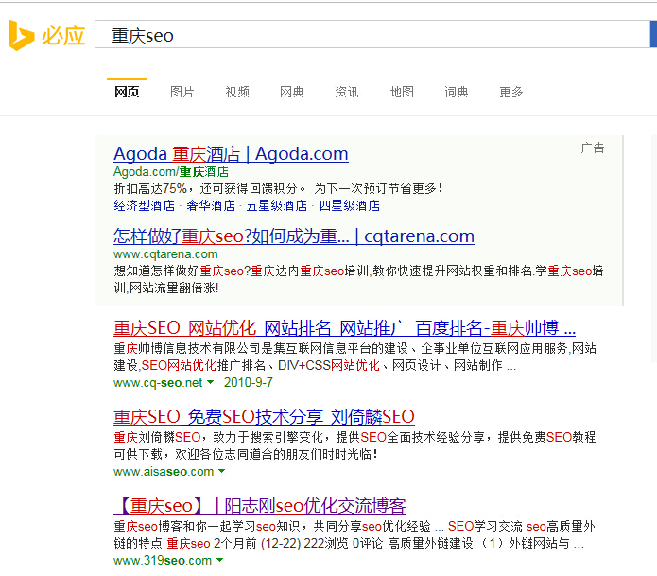
Task: Click www.cq-seo.net URL text
Action: coord(158,383)
